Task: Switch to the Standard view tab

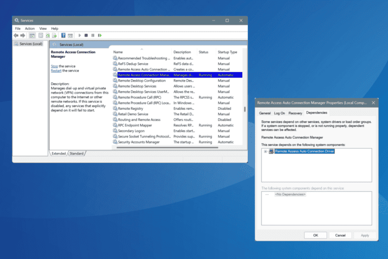Action: [76, 154]
